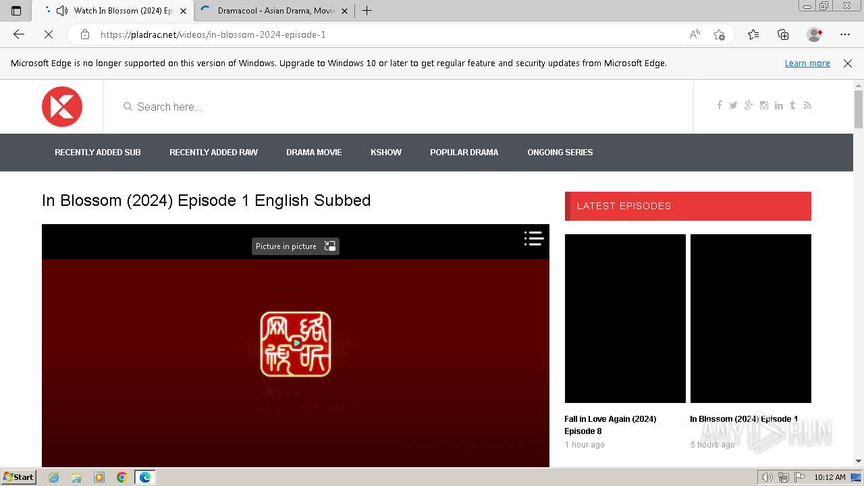Start Read aloud for this page
The width and height of the screenshot is (864, 486).
[x=695, y=34]
